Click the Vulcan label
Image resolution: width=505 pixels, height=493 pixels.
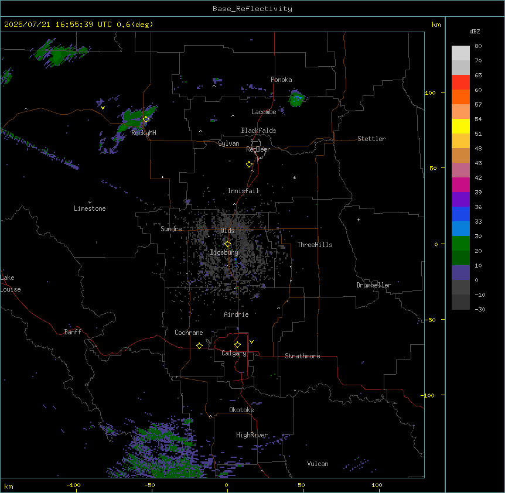click(x=318, y=464)
